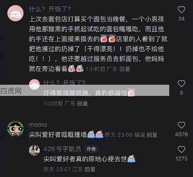The image size is (193, 177).
Task: Tap the 34 like count
Action: click(182, 19)
